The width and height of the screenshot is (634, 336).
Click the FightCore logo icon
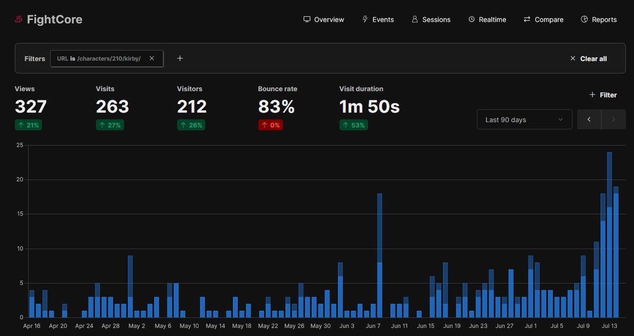point(18,20)
